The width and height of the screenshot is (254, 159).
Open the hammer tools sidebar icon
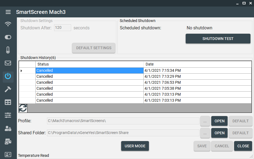8,89
